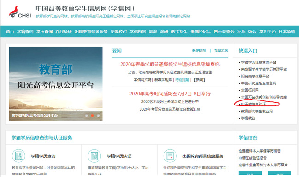Click the 【新闻】 link
The image size is (299, 177).
(x=199, y=80)
